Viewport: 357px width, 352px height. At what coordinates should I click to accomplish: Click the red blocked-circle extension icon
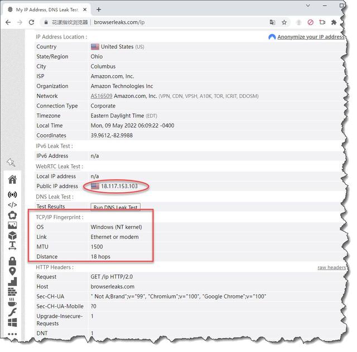tap(310, 22)
